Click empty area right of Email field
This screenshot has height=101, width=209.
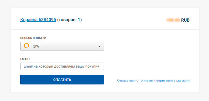tap(147, 66)
